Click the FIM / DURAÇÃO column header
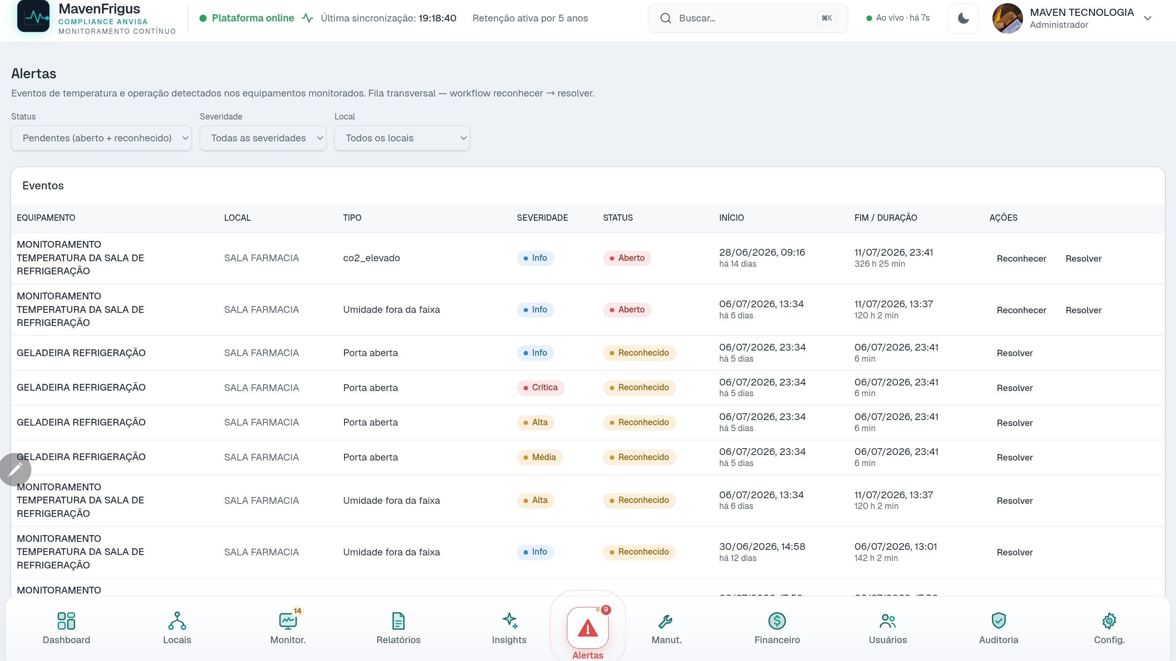Viewport: 1176px width, 661px height. 885,218
